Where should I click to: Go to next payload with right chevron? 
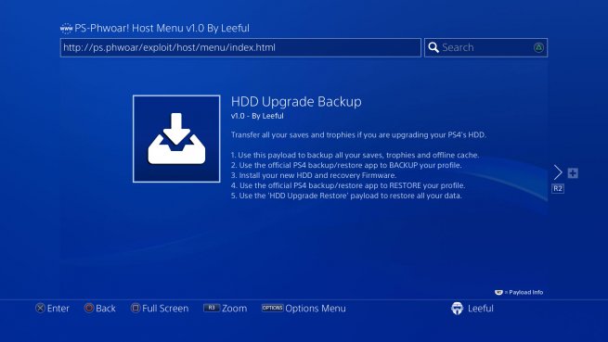558,172
